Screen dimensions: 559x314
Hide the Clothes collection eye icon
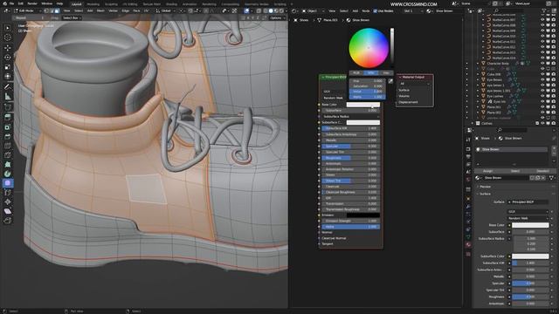coord(542,123)
